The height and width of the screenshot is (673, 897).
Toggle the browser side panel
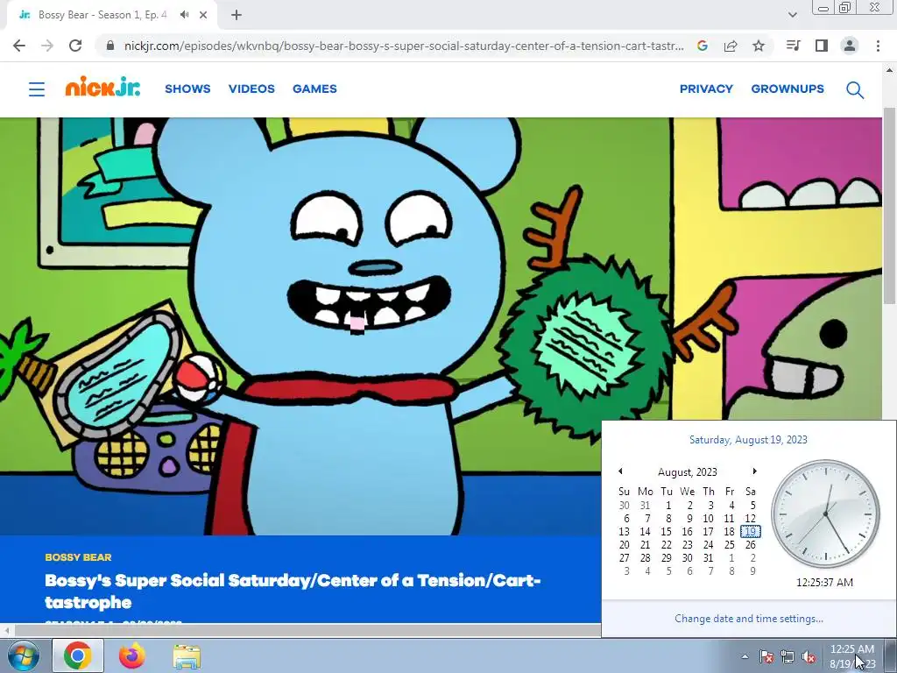pyautogui.click(x=822, y=46)
